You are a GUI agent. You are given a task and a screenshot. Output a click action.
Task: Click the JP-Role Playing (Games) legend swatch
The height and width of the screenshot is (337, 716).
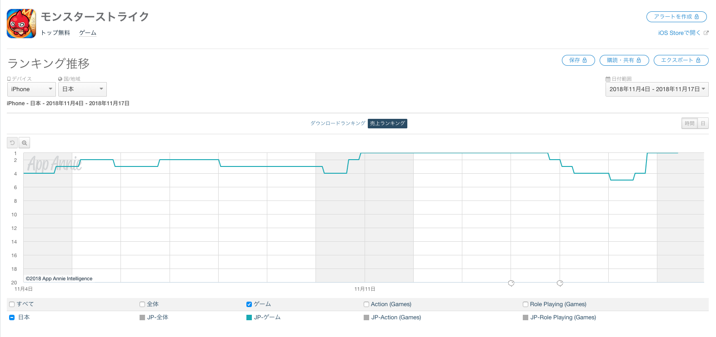click(x=526, y=317)
